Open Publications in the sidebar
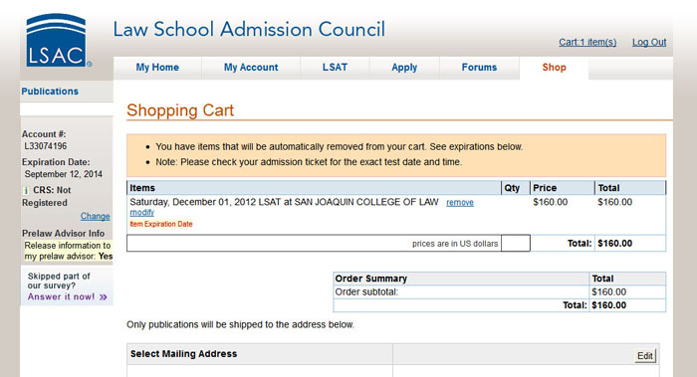 [50, 92]
